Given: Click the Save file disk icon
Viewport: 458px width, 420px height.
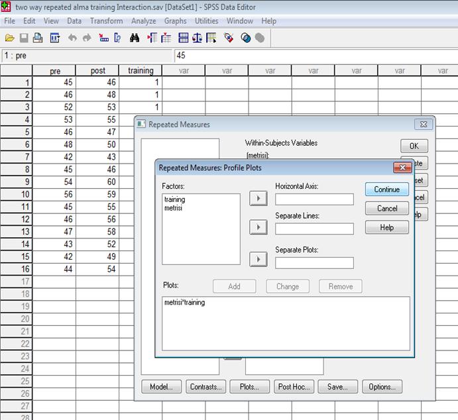Looking at the screenshot, I should point(24,38).
